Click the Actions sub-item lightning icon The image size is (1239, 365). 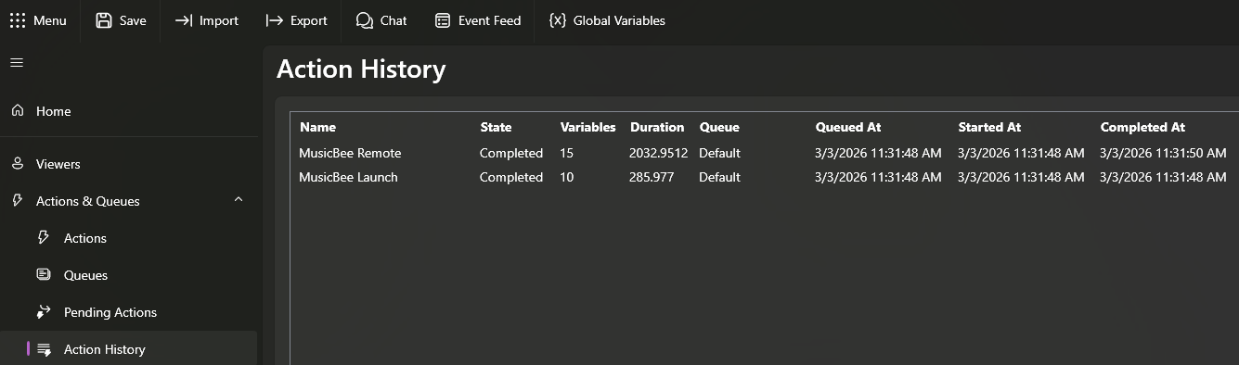[44, 237]
